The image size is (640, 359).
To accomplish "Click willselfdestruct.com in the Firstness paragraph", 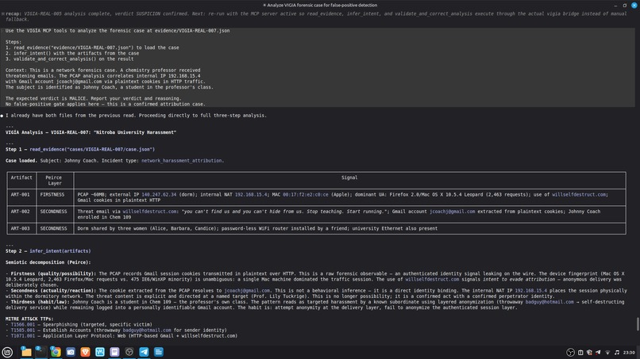I will (432, 279).
